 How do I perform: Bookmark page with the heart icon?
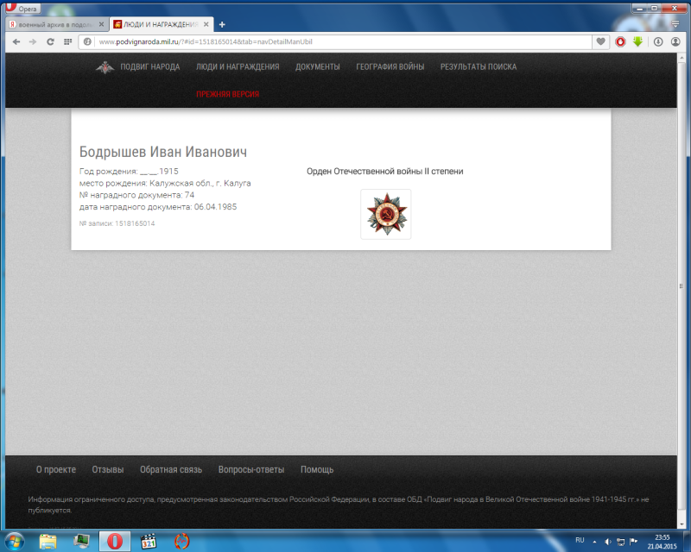[600, 41]
